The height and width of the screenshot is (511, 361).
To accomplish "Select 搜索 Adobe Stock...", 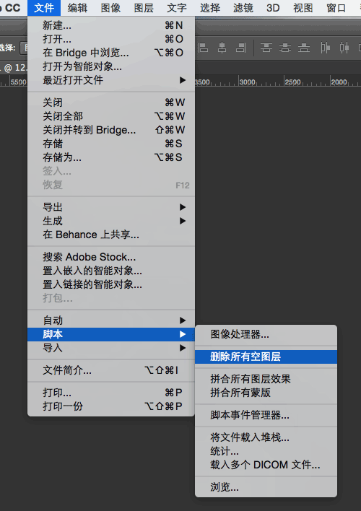I will tap(111, 257).
